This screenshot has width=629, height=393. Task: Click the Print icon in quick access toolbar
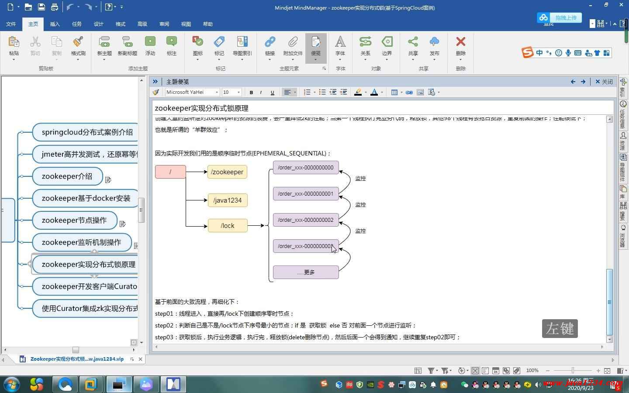pos(54,7)
